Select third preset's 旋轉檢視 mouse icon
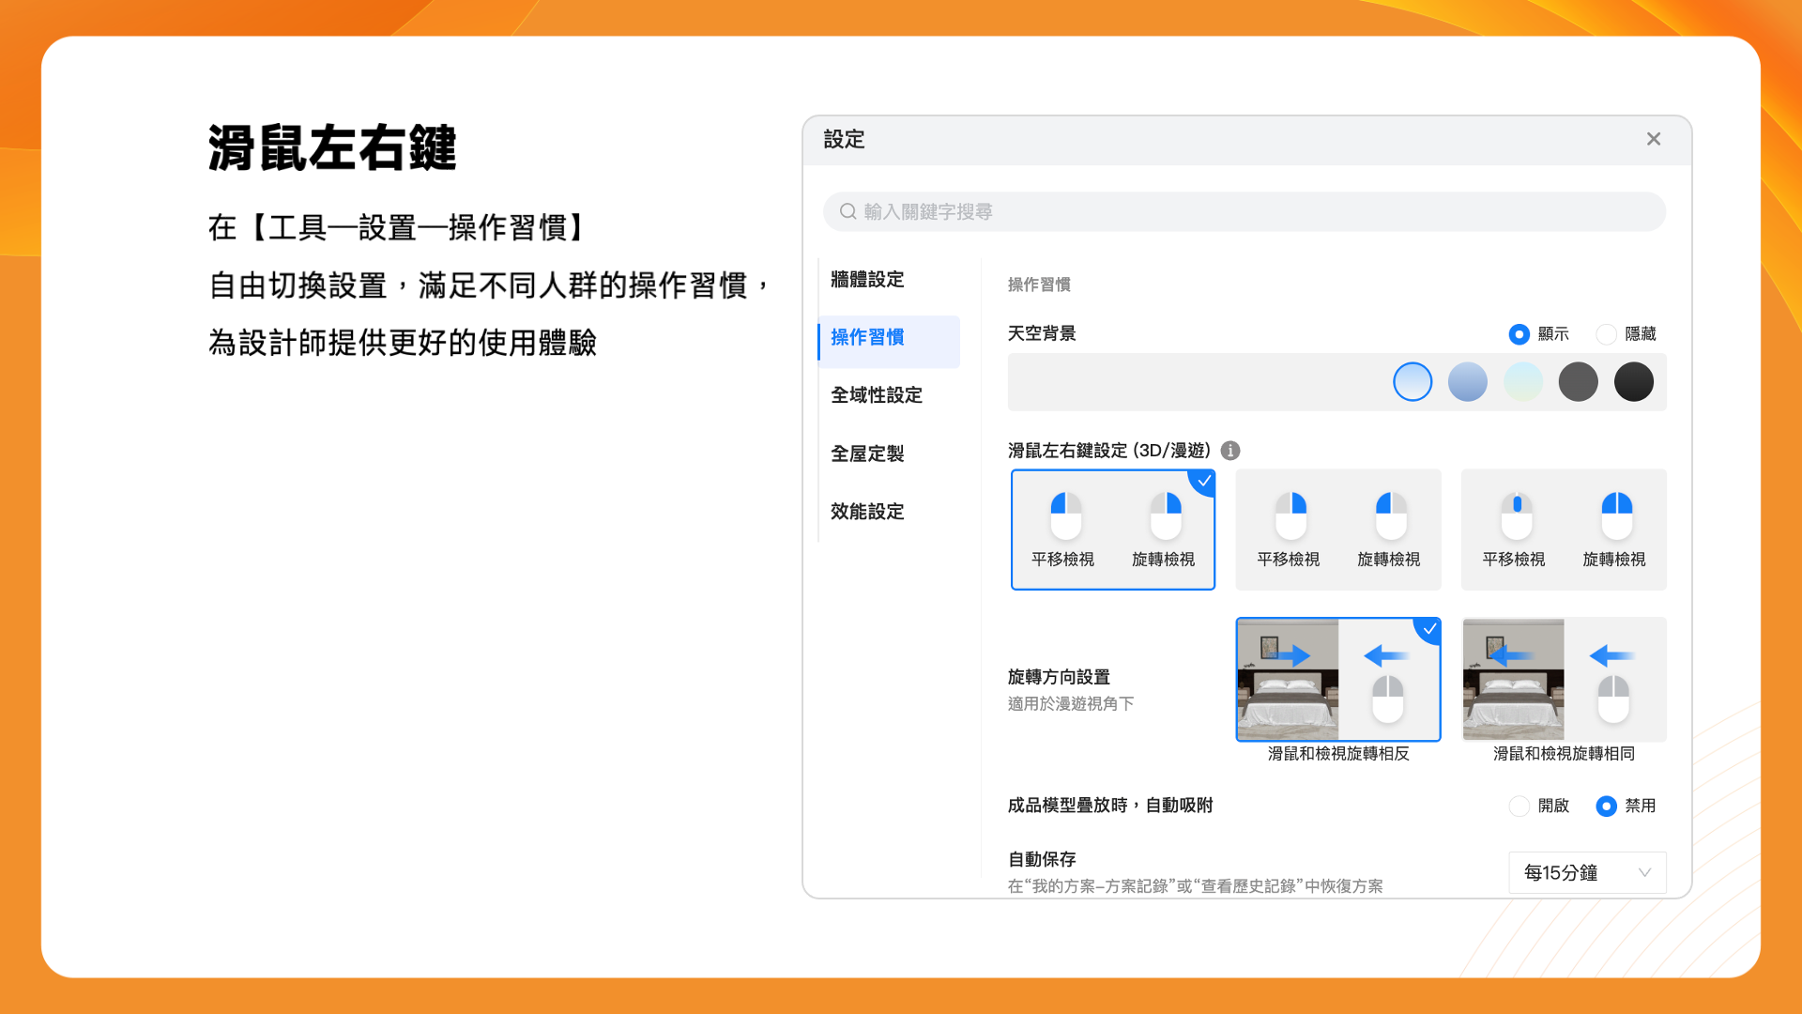This screenshot has height=1014, width=1802. coord(1616,514)
